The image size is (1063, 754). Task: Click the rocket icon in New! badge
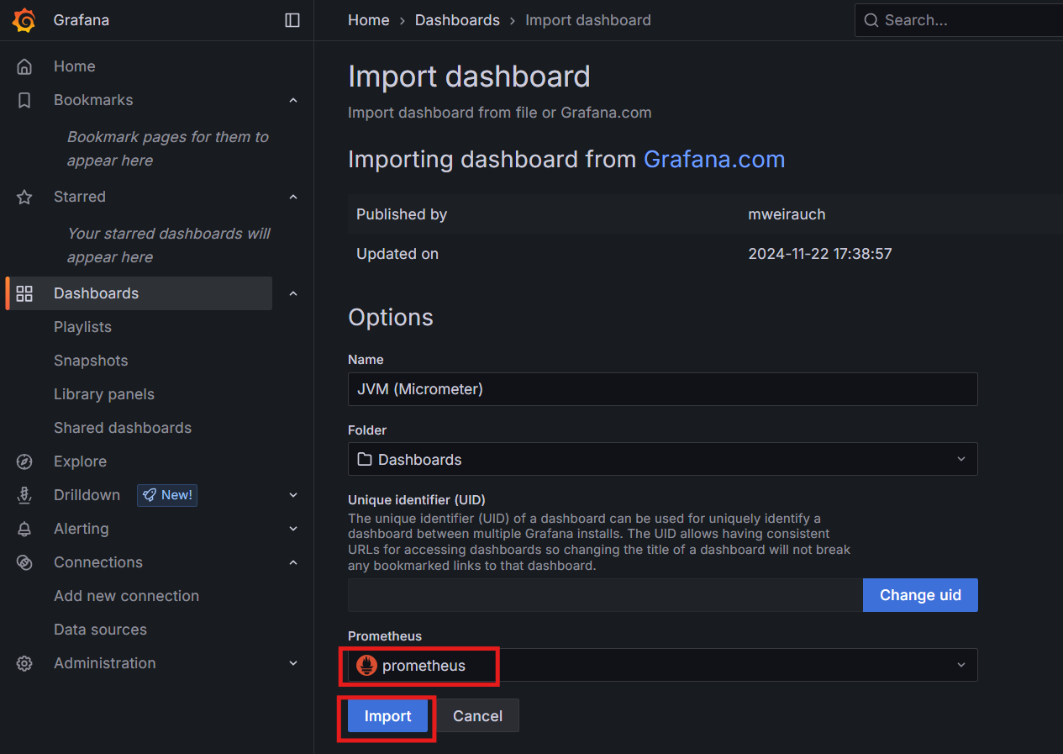click(x=150, y=495)
